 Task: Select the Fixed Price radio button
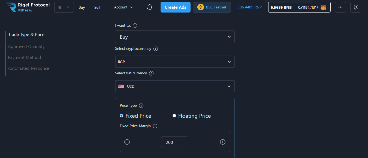pos(122,116)
